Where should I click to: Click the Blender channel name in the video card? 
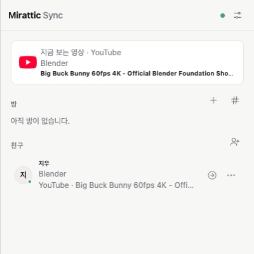pos(54,63)
